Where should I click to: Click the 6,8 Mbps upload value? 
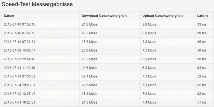click(x=149, y=68)
